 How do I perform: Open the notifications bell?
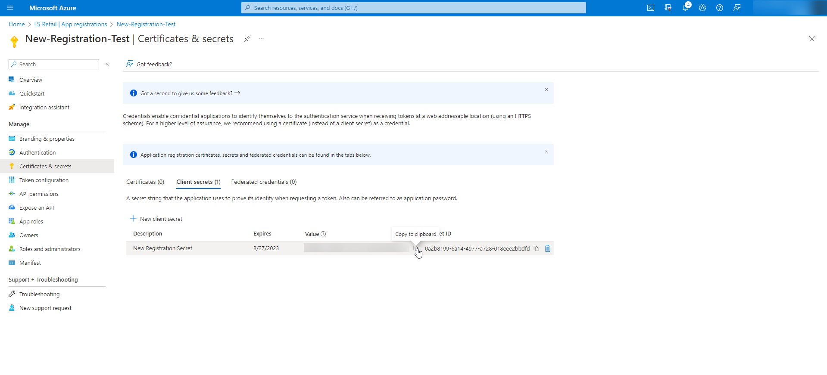[685, 8]
